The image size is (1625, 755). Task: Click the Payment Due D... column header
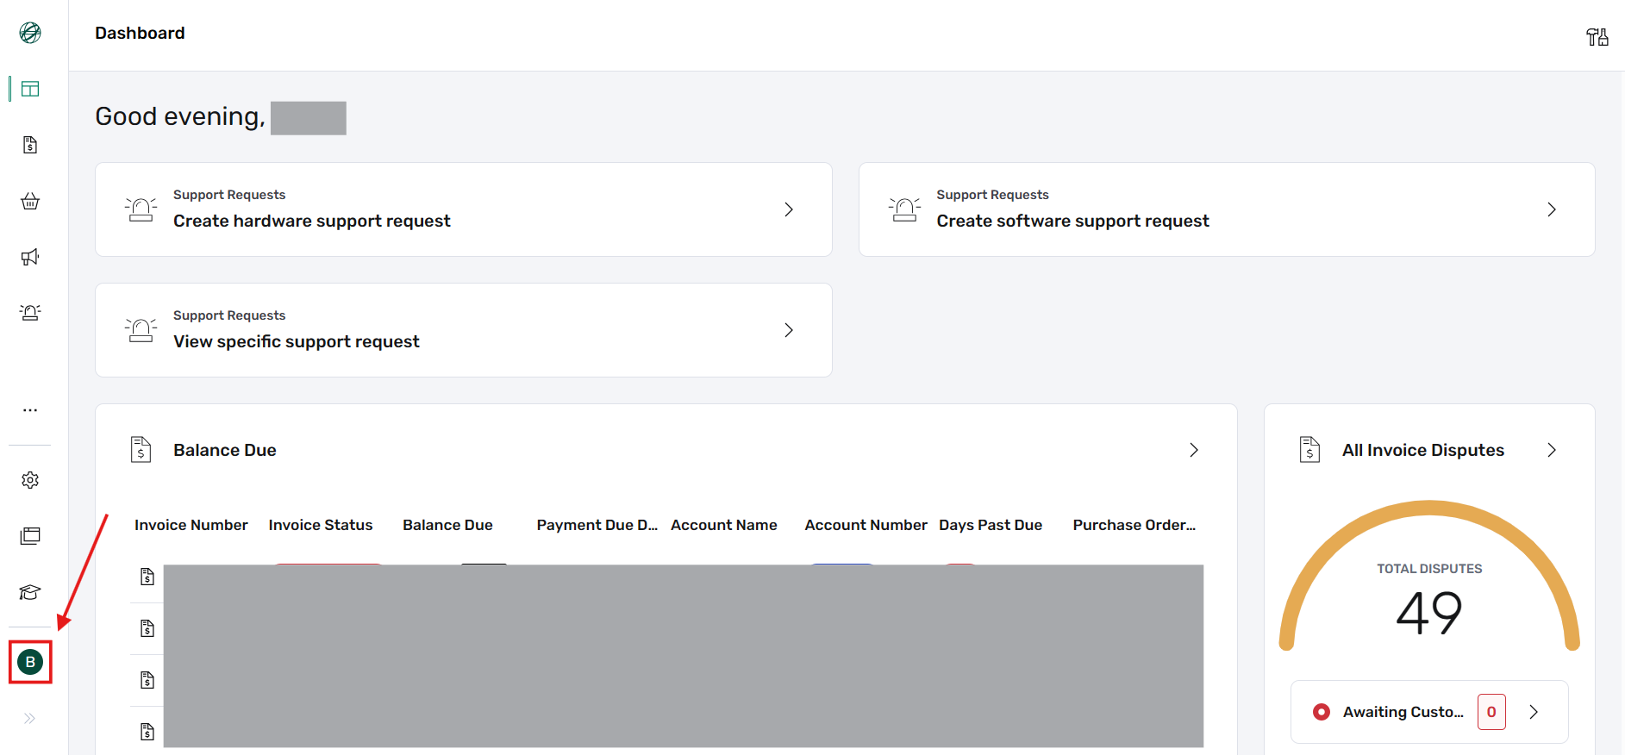click(x=597, y=525)
